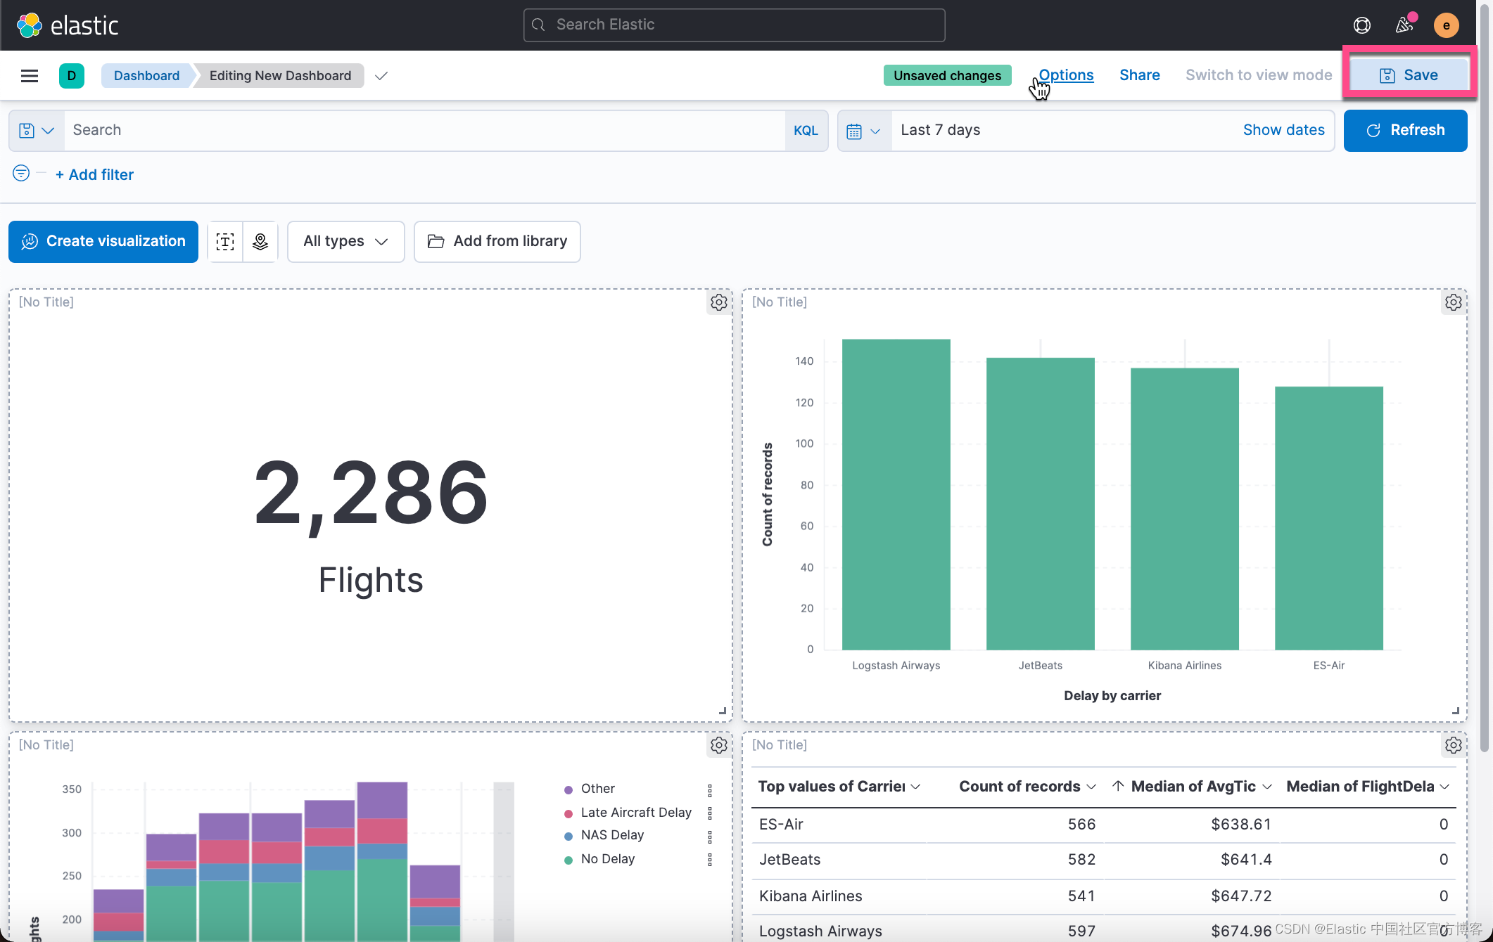Toggle 'No Delay' legend series
Viewport: 1493px width, 942px height.
pyautogui.click(x=607, y=859)
